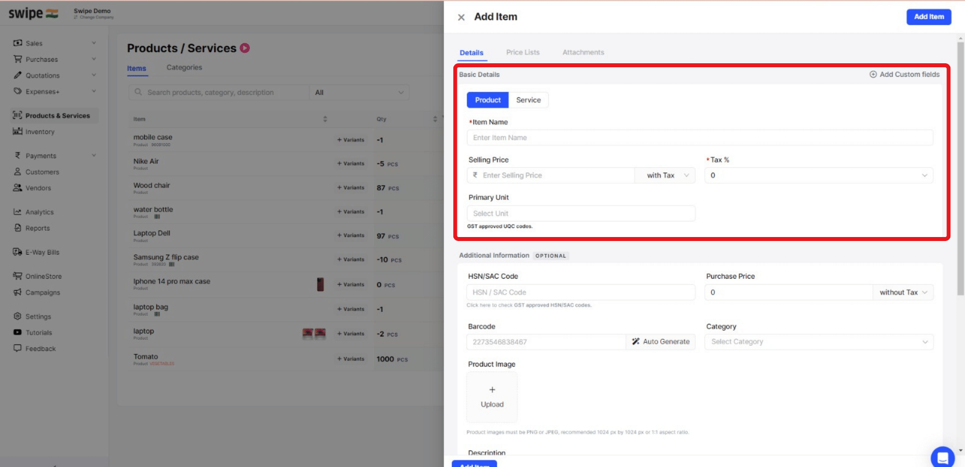
Task: Open the Campaigns section
Action: [x=43, y=292]
